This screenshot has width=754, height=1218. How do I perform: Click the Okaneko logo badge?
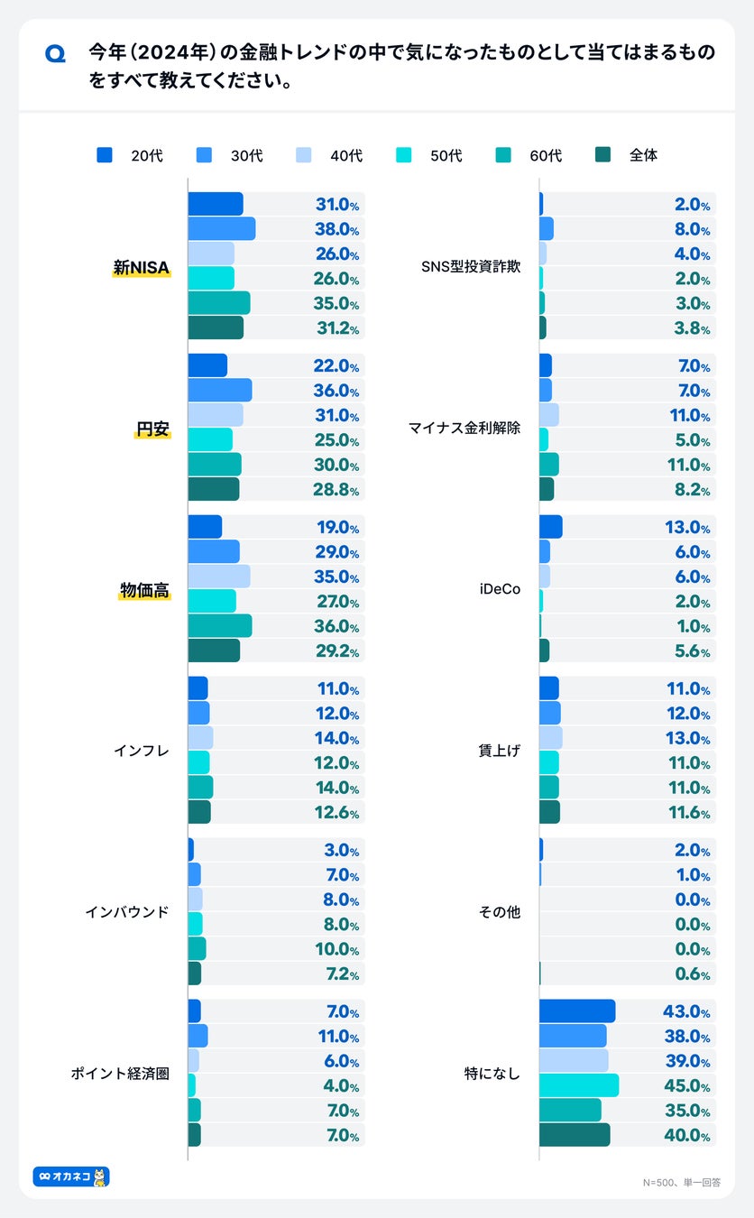(71, 1176)
